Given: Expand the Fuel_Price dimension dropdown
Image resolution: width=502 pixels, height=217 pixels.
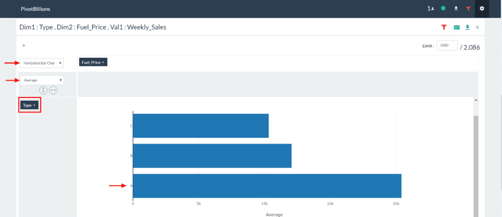Looking at the screenshot, I should [93, 62].
